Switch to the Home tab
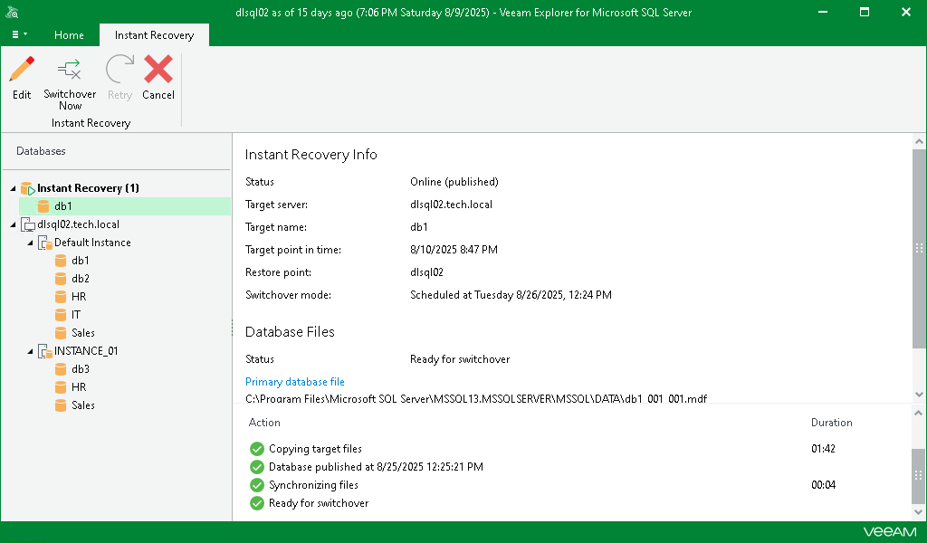 click(69, 35)
